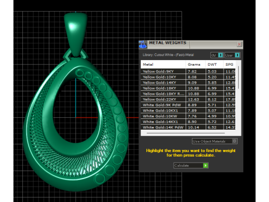The height and width of the screenshot is (202, 269).
Task: Click the 8.12 DWT cell
Action: [214, 99]
